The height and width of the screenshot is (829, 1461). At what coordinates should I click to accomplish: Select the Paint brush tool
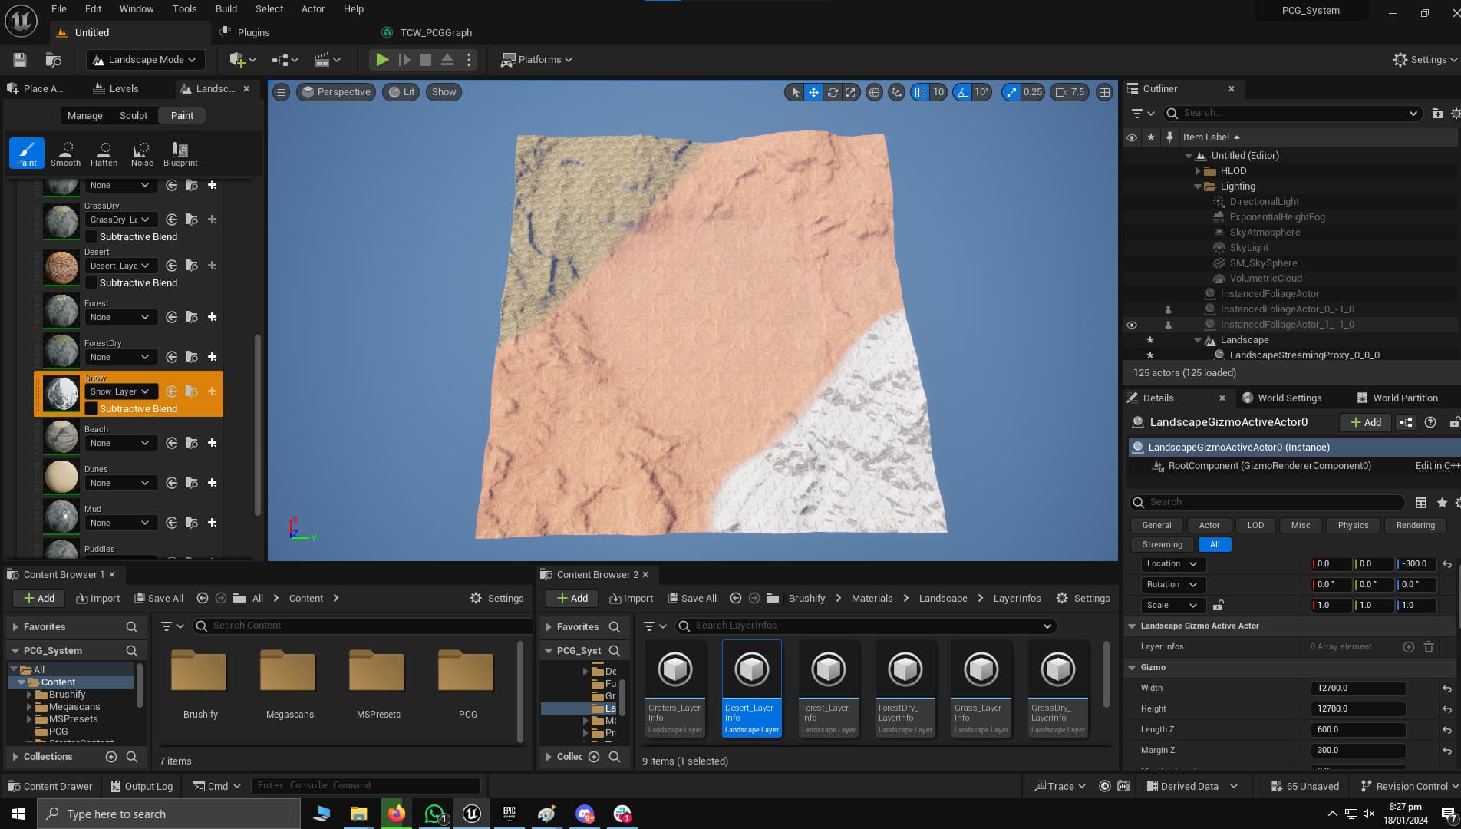pyautogui.click(x=27, y=153)
